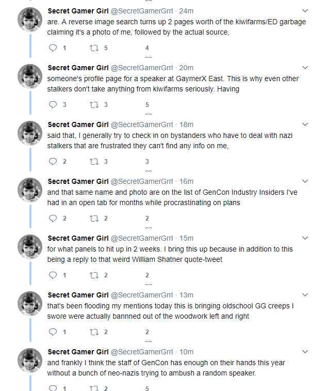The height and width of the screenshot is (391, 327).
Task: Retweet the 10m tweet about GenCon staff
Action: pyautogui.click(x=93, y=388)
